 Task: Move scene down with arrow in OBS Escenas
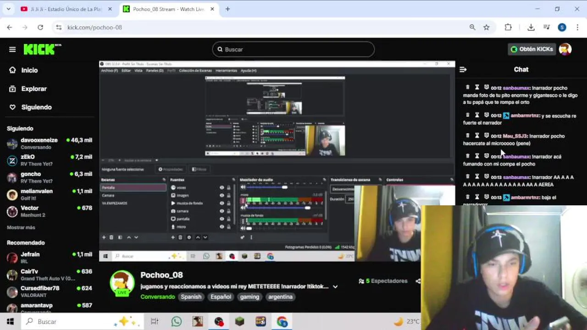(x=136, y=237)
